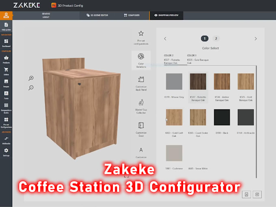Open Pre-set Configurations in sidebar

(x=6, y=123)
